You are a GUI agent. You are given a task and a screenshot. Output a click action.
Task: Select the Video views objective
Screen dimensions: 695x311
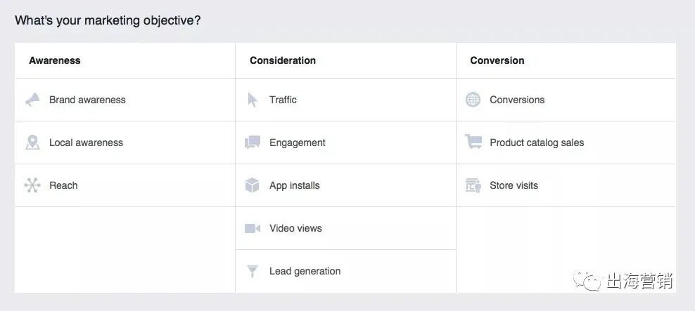(x=295, y=228)
